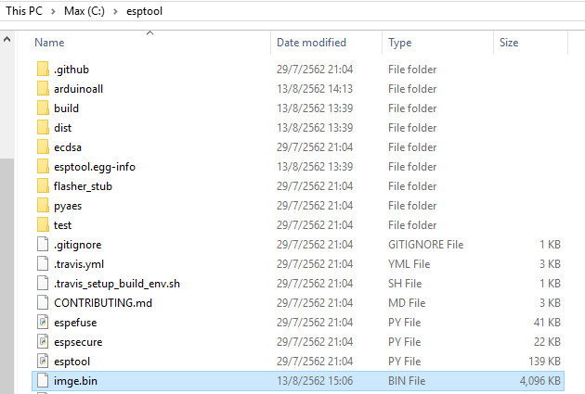Click the .gitignore file icon

43,245
